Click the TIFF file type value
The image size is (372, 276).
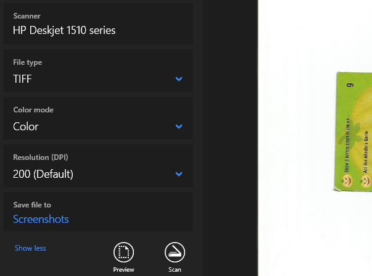tap(22, 79)
